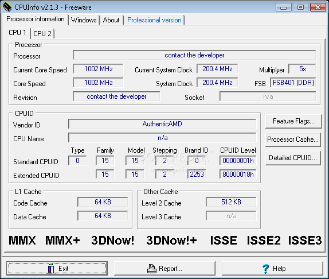Click the Level 2 Cache label
The height and width of the screenshot is (279, 329).
[x=162, y=203]
